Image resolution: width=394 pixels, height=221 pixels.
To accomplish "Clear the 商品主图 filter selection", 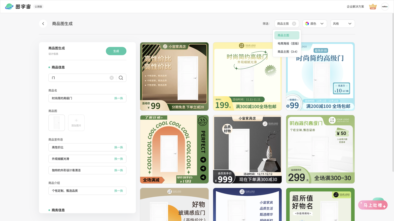I will pos(294,24).
